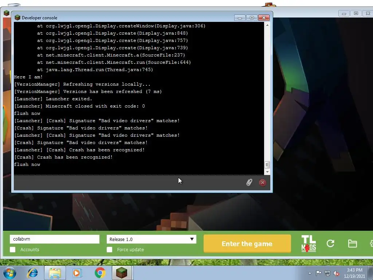Minimize the launcher window behind console

(x=344, y=13)
